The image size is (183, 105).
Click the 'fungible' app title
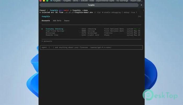pyautogui.click(x=46, y=17)
